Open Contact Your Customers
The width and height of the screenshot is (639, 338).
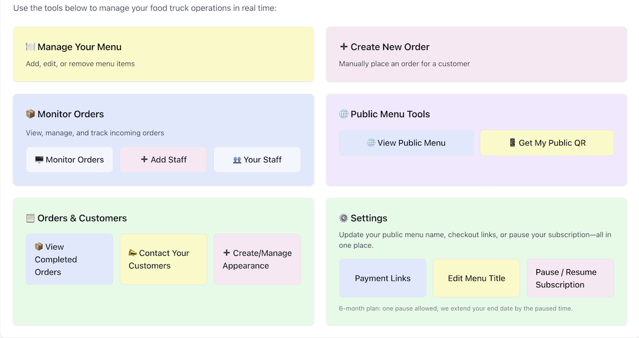pyautogui.click(x=164, y=259)
